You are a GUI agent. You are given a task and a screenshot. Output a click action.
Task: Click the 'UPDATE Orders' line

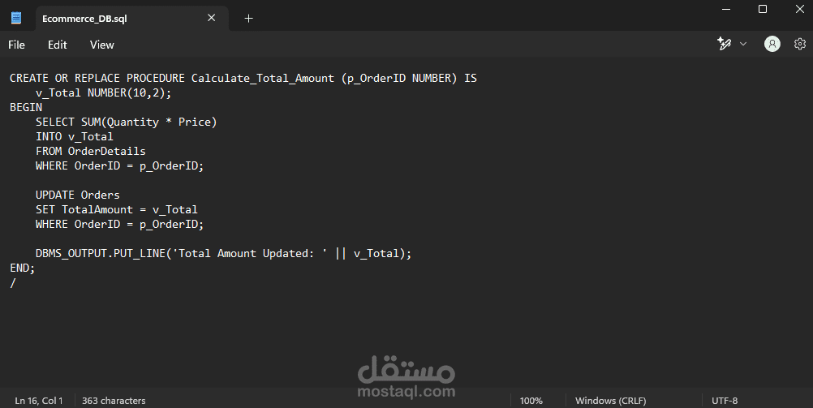coord(77,195)
